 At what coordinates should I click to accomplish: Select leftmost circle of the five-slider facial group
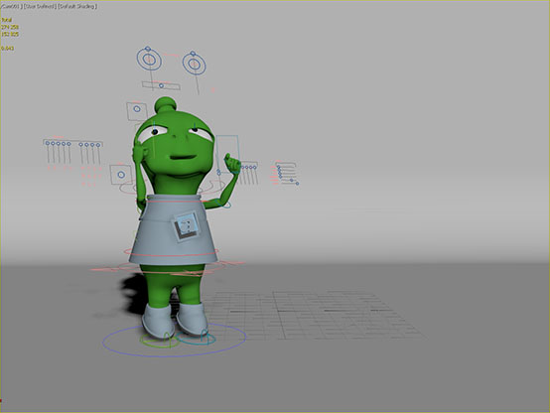click(x=48, y=143)
